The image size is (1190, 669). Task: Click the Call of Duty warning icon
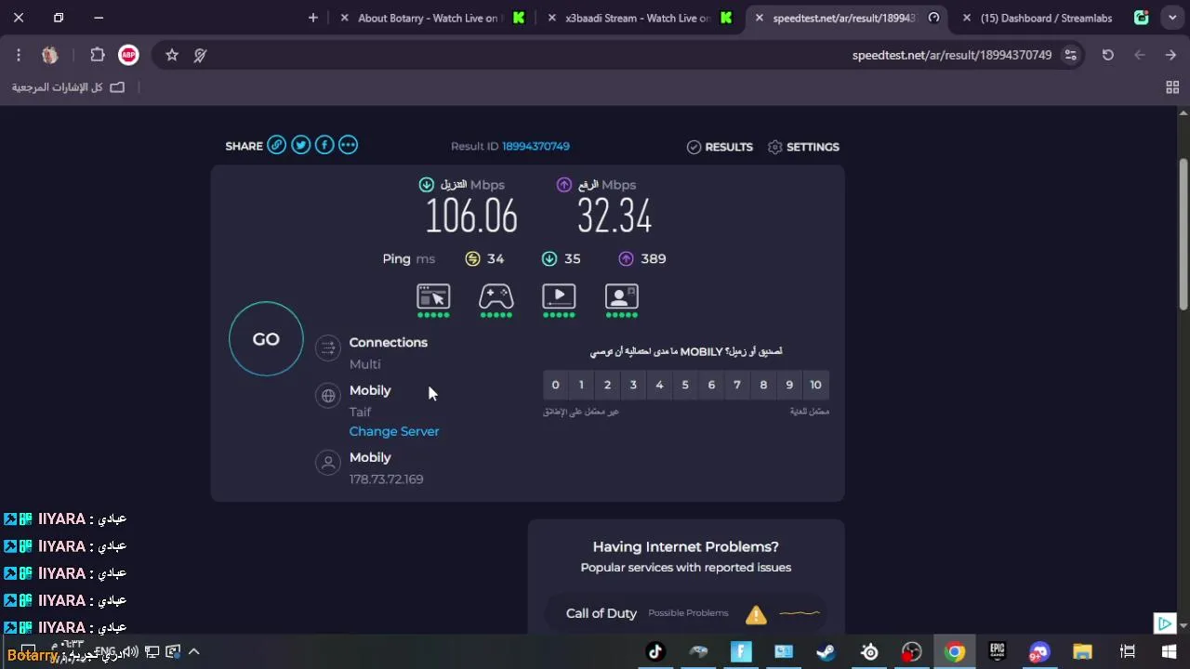[x=756, y=614]
